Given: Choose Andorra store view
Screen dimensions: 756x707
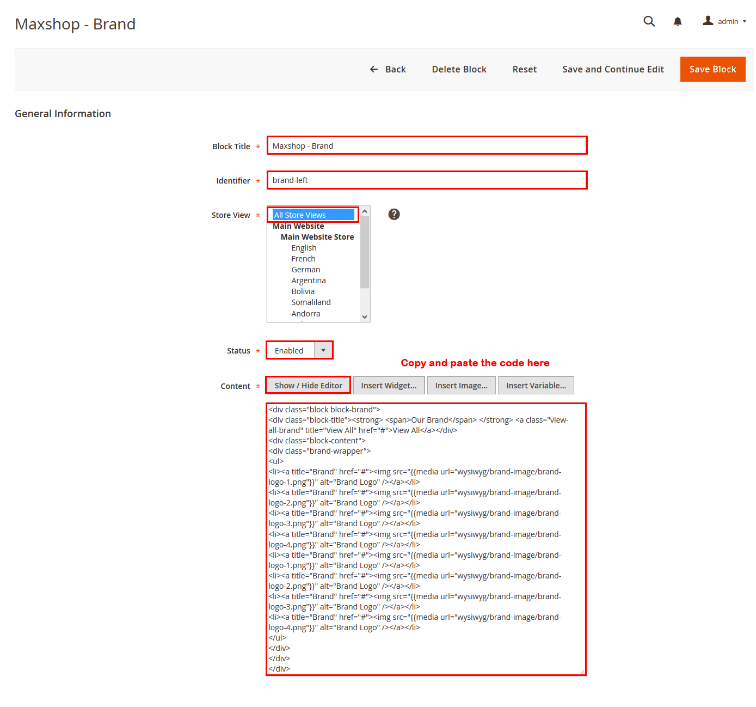Looking at the screenshot, I should [x=305, y=314].
